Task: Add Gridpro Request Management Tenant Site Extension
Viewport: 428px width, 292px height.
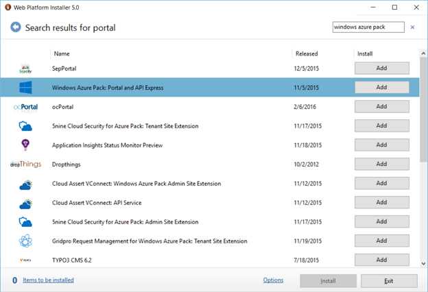Action: 382,241
